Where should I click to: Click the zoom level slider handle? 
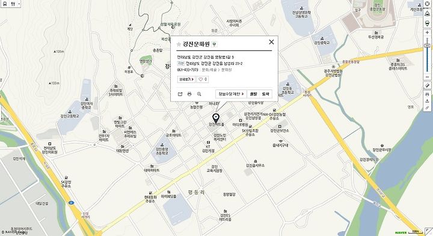(x=427, y=45)
